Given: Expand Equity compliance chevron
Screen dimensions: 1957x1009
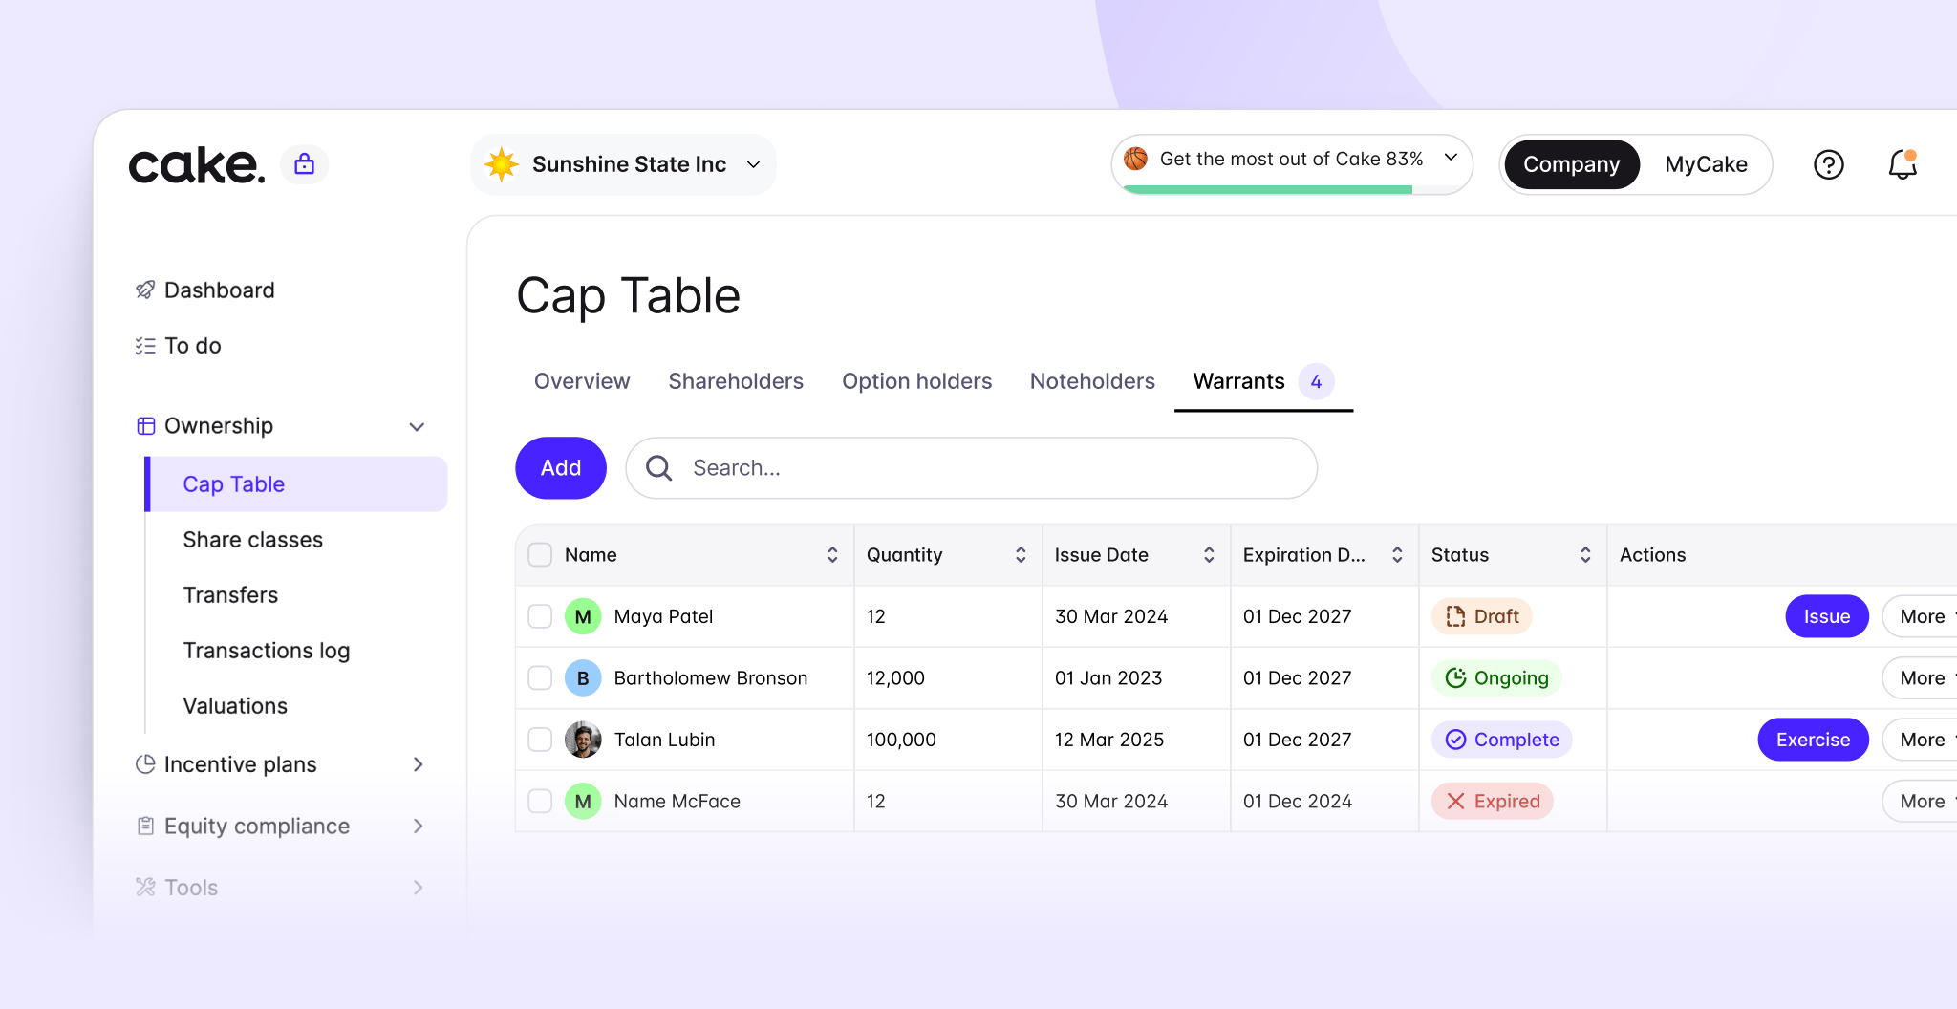Looking at the screenshot, I should click(x=418, y=826).
